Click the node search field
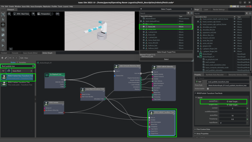Screen dimensions: 252x142 click(16, 66)
